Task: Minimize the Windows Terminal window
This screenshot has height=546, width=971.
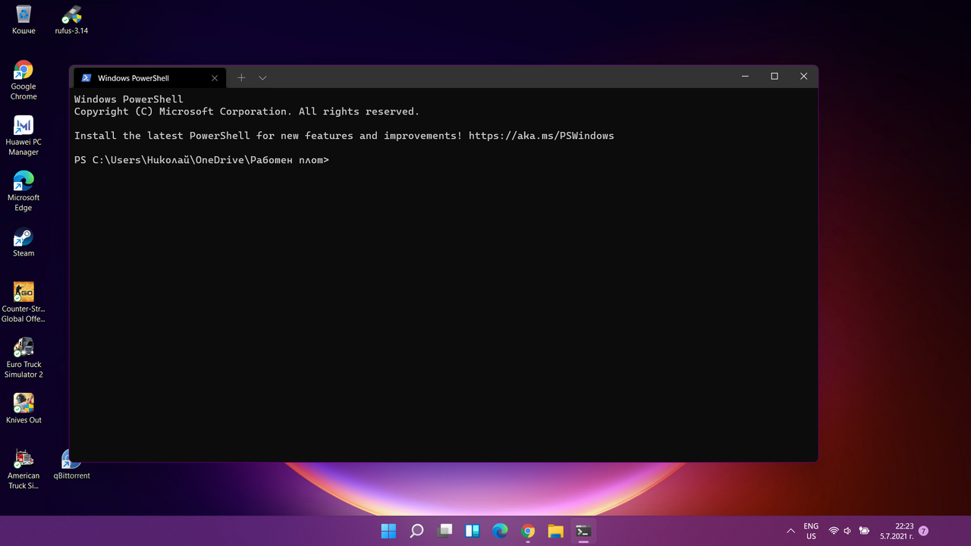Action: (745, 77)
